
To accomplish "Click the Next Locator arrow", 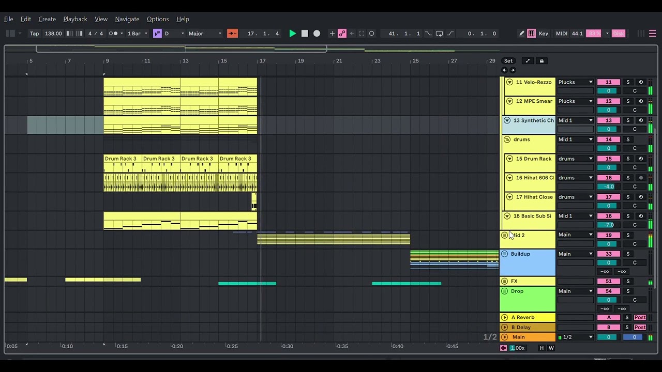I will point(513,70).
